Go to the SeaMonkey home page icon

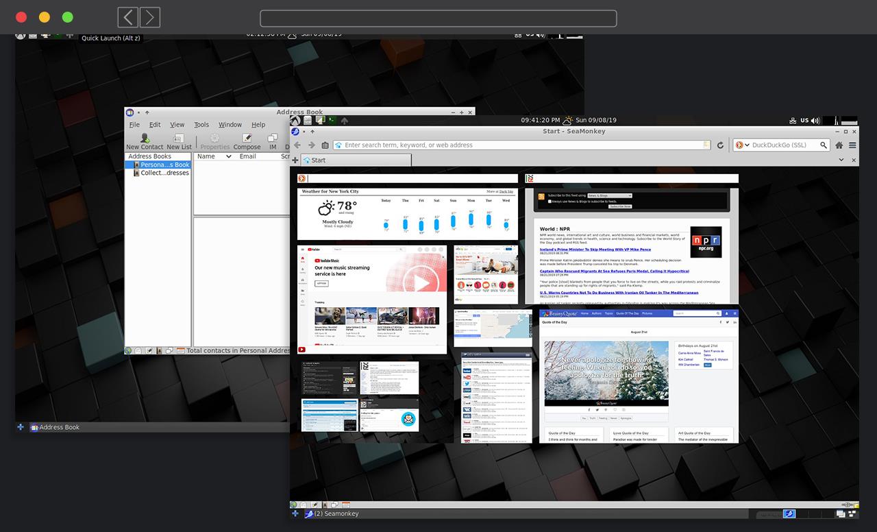[x=839, y=145]
